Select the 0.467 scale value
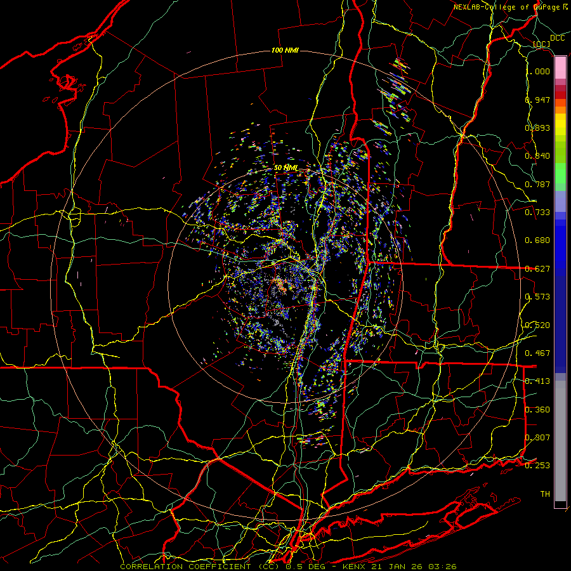Image resolution: width=571 pixels, height=571 pixels. pos(537,353)
